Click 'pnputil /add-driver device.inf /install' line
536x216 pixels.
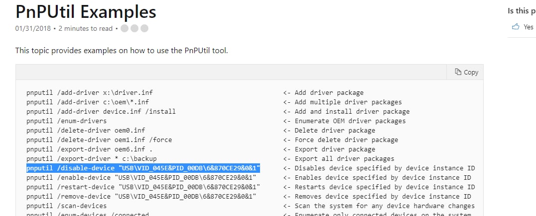(x=101, y=111)
